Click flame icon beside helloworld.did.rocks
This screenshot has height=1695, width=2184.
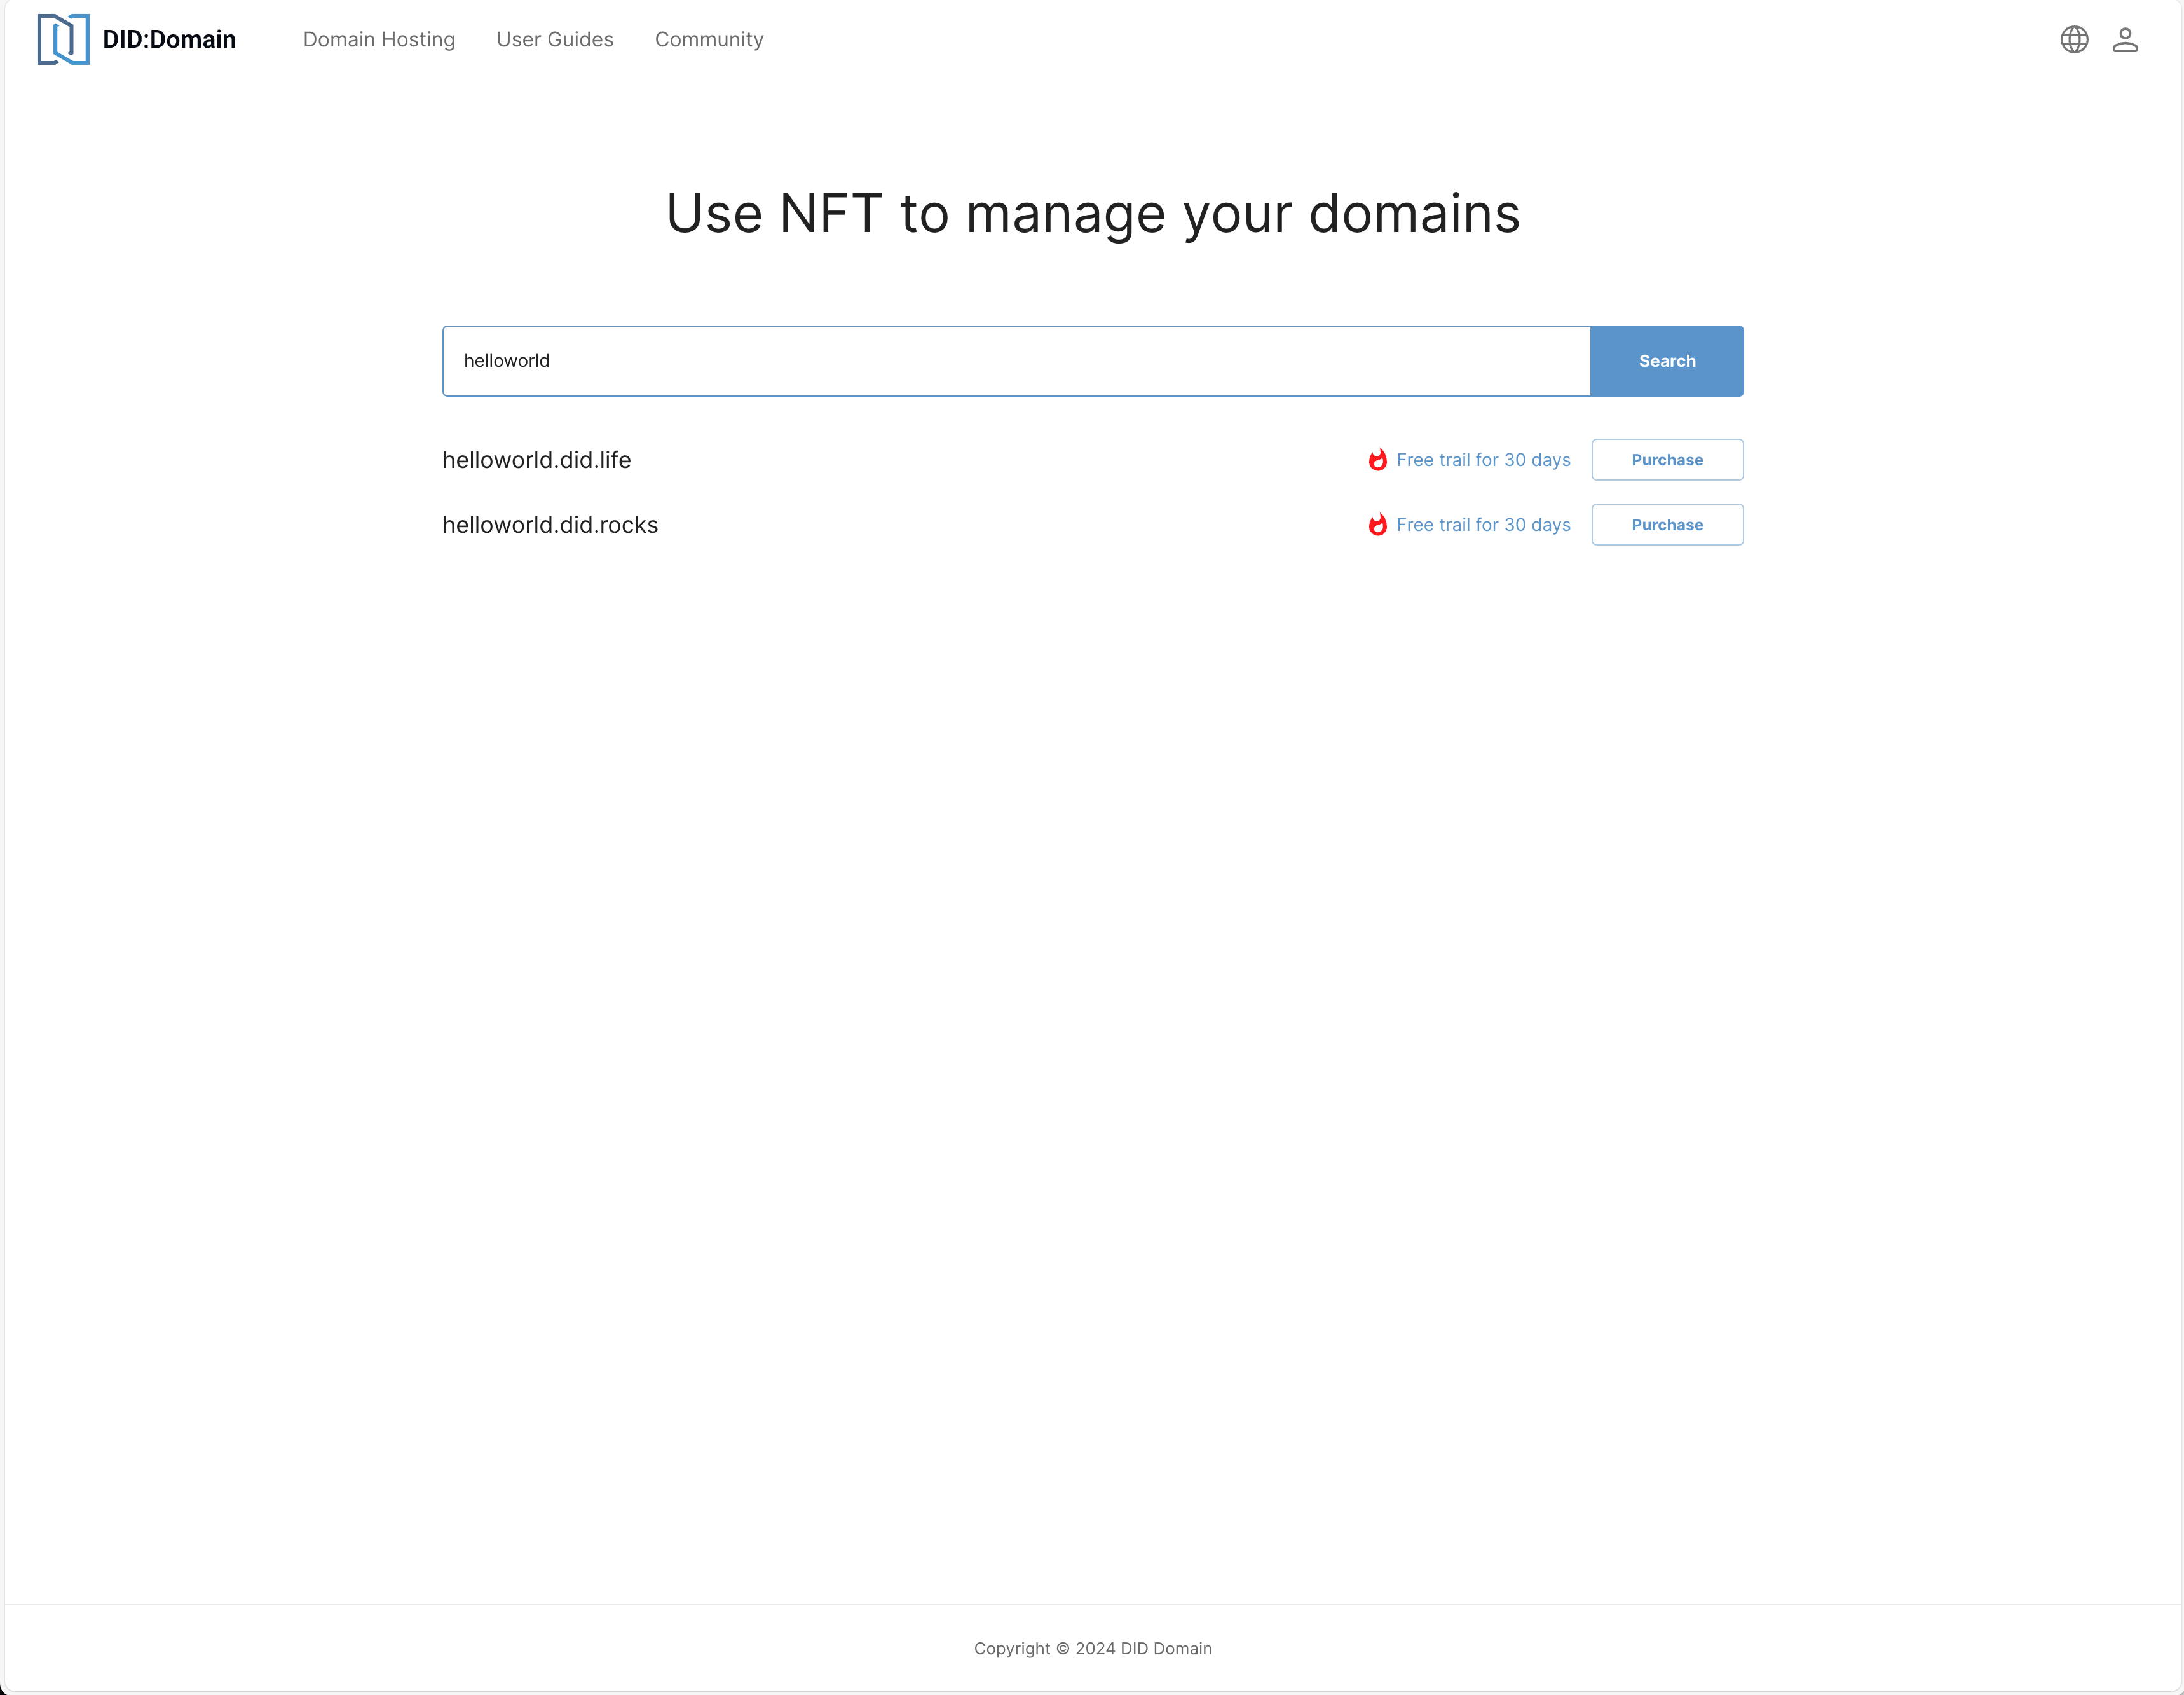point(1377,525)
